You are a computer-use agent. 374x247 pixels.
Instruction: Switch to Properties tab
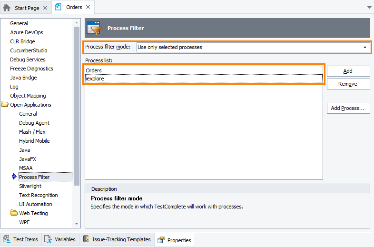(x=174, y=240)
